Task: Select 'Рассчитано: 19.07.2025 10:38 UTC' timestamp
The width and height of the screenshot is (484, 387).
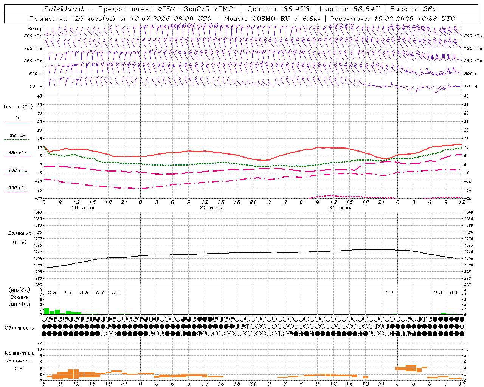Action: pos(392,19)
